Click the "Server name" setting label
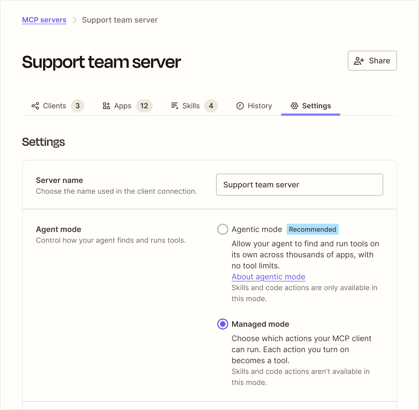The width and height of the screenshot is (419, 410). [60, 180]
